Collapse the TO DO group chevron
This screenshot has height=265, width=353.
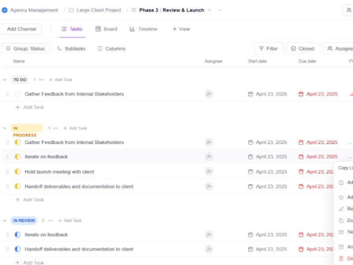(x=5, y=80)
